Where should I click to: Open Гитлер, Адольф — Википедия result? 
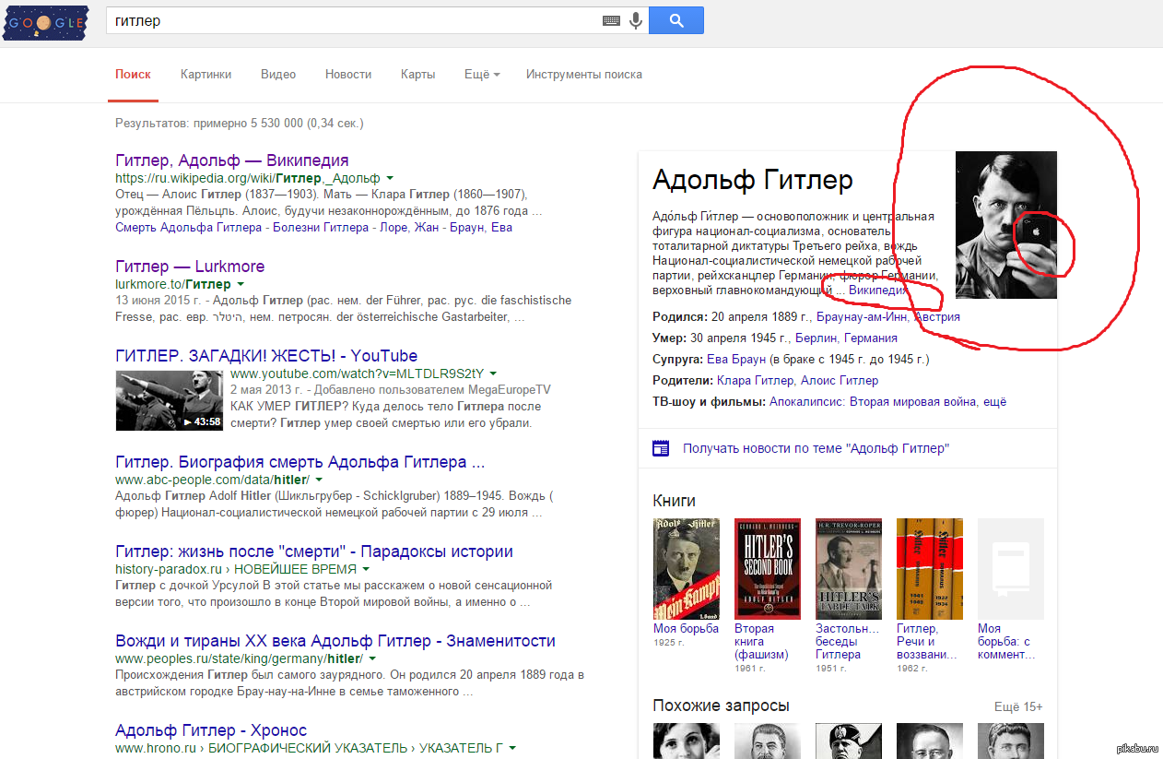[232, 160]
